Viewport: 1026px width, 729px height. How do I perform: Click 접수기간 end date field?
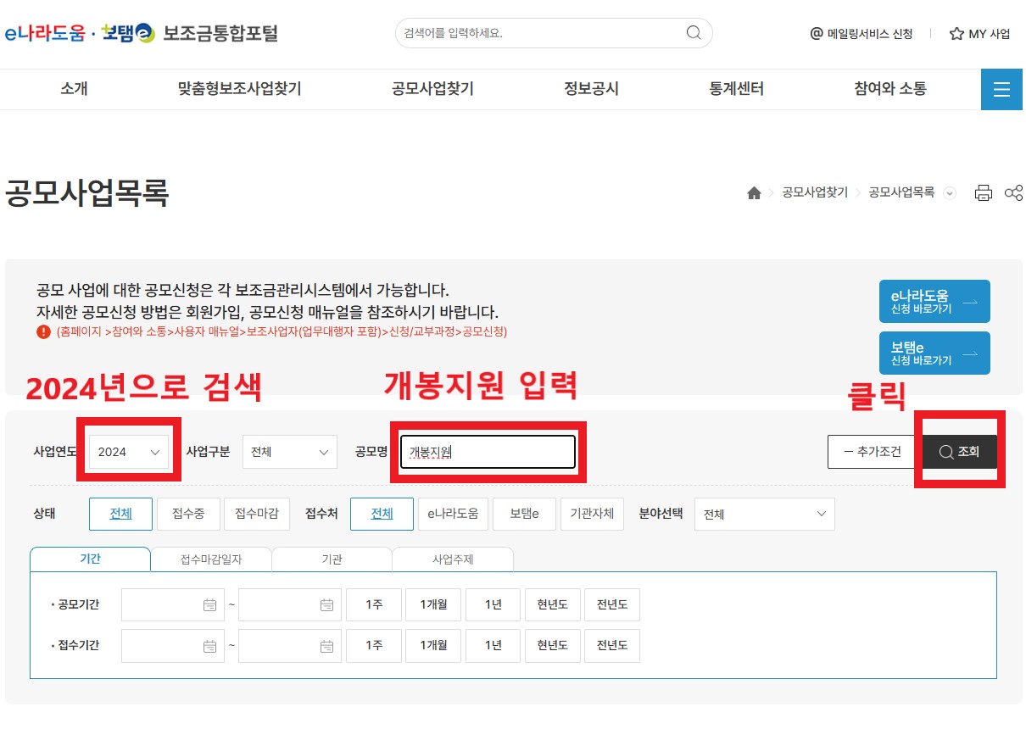pyautogui.click(x=290, y=646)
